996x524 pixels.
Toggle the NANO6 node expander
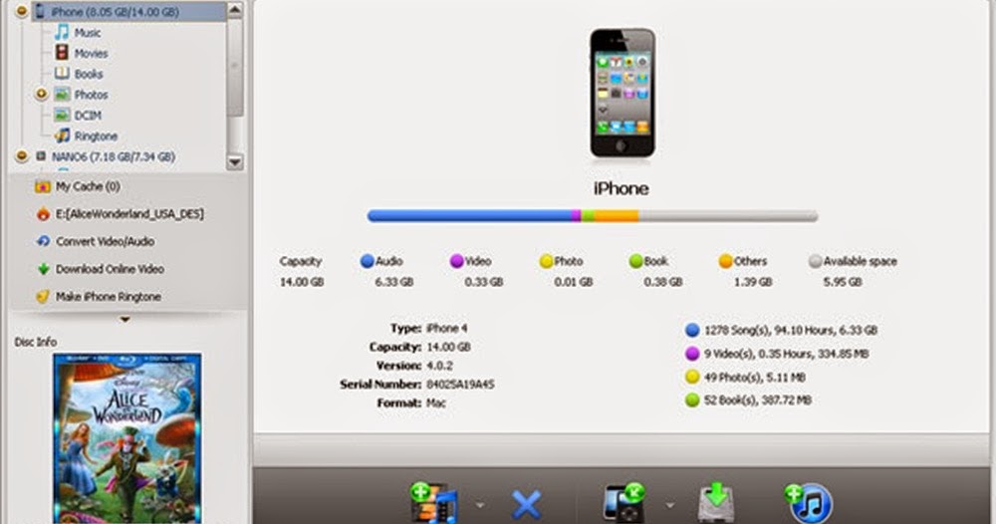[22, 155]
